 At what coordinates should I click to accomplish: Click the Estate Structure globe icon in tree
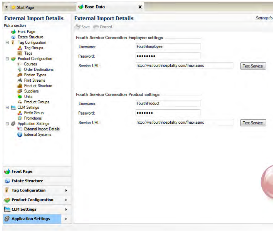click(13, 37)
